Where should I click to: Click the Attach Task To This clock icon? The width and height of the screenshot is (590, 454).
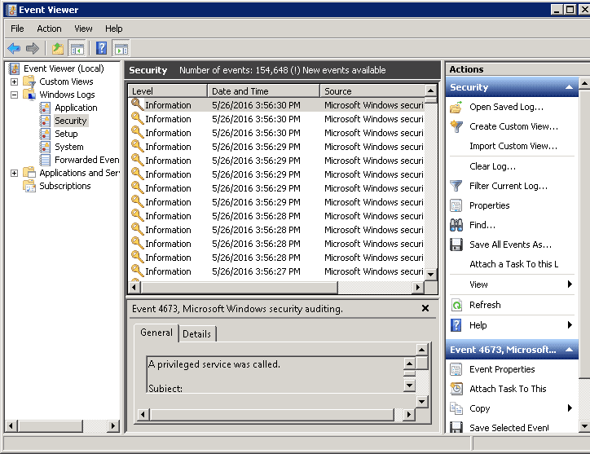456,389
